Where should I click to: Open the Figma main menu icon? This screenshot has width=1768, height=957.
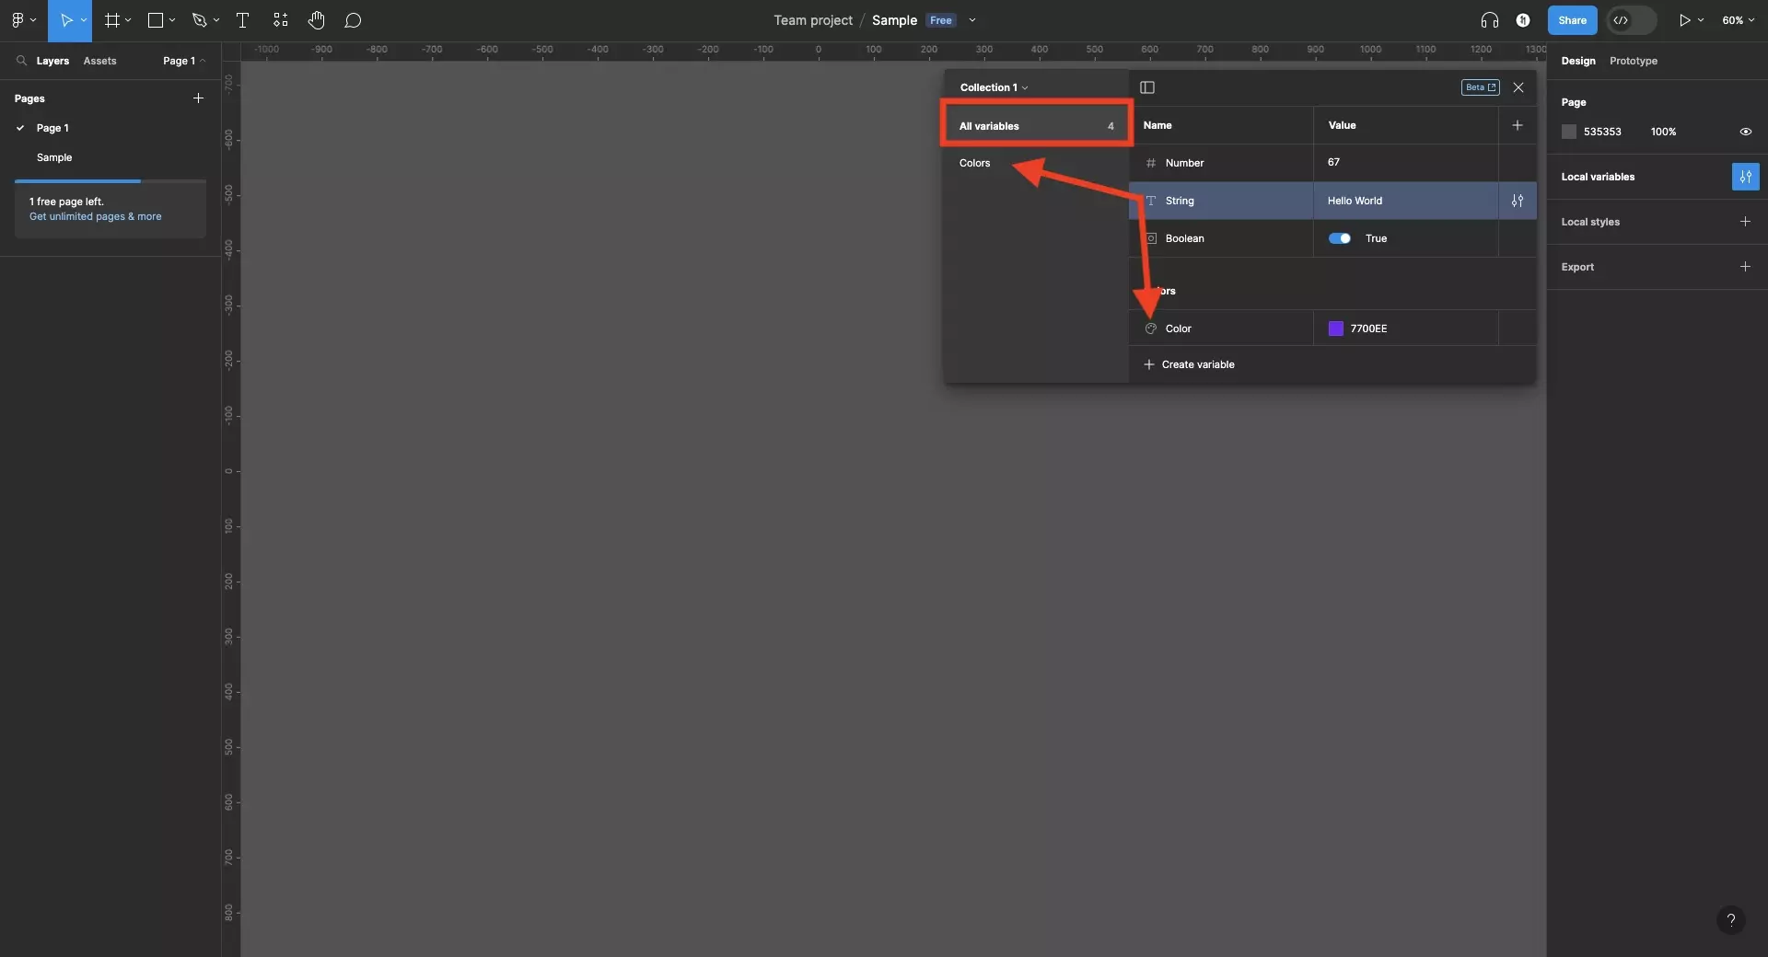tap(17, 20)
